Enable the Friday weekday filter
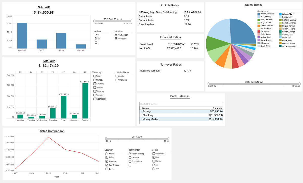303x183 pixels. click(94, 76)
